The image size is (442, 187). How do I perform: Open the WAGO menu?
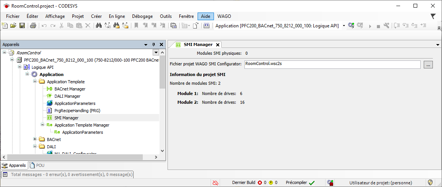tap(224, 16)
